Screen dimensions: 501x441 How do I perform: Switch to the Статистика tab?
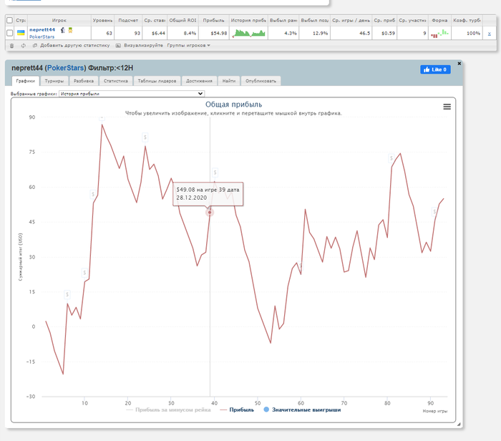116,81
